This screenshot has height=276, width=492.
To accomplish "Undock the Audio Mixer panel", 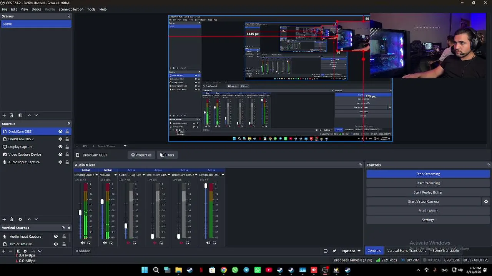I will tap(360, 165).
